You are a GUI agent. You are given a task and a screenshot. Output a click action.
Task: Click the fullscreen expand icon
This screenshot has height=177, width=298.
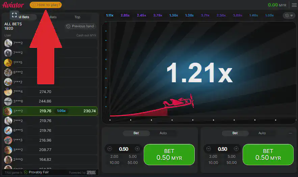[x=14, y=14]
